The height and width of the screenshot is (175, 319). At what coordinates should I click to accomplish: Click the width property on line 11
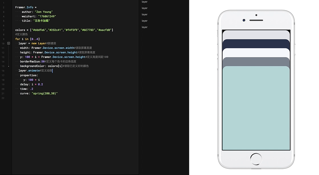[25, 48]
